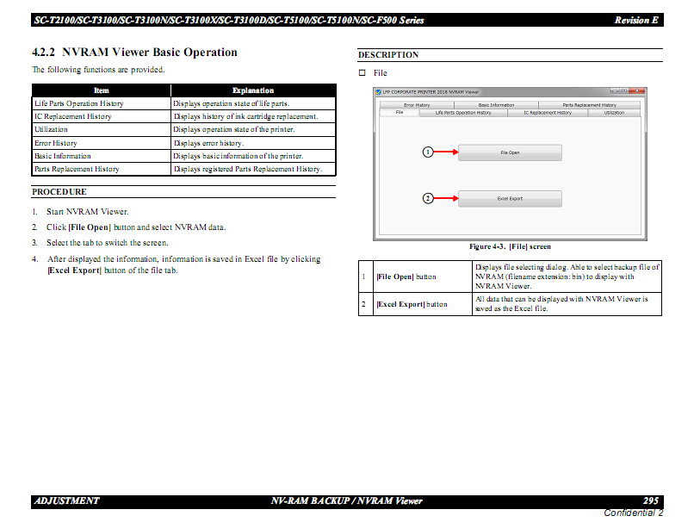Viewport: 694px width, 522px height.
Task: Close the NVRAM Viewer window with red X
Action: point(636,90)
